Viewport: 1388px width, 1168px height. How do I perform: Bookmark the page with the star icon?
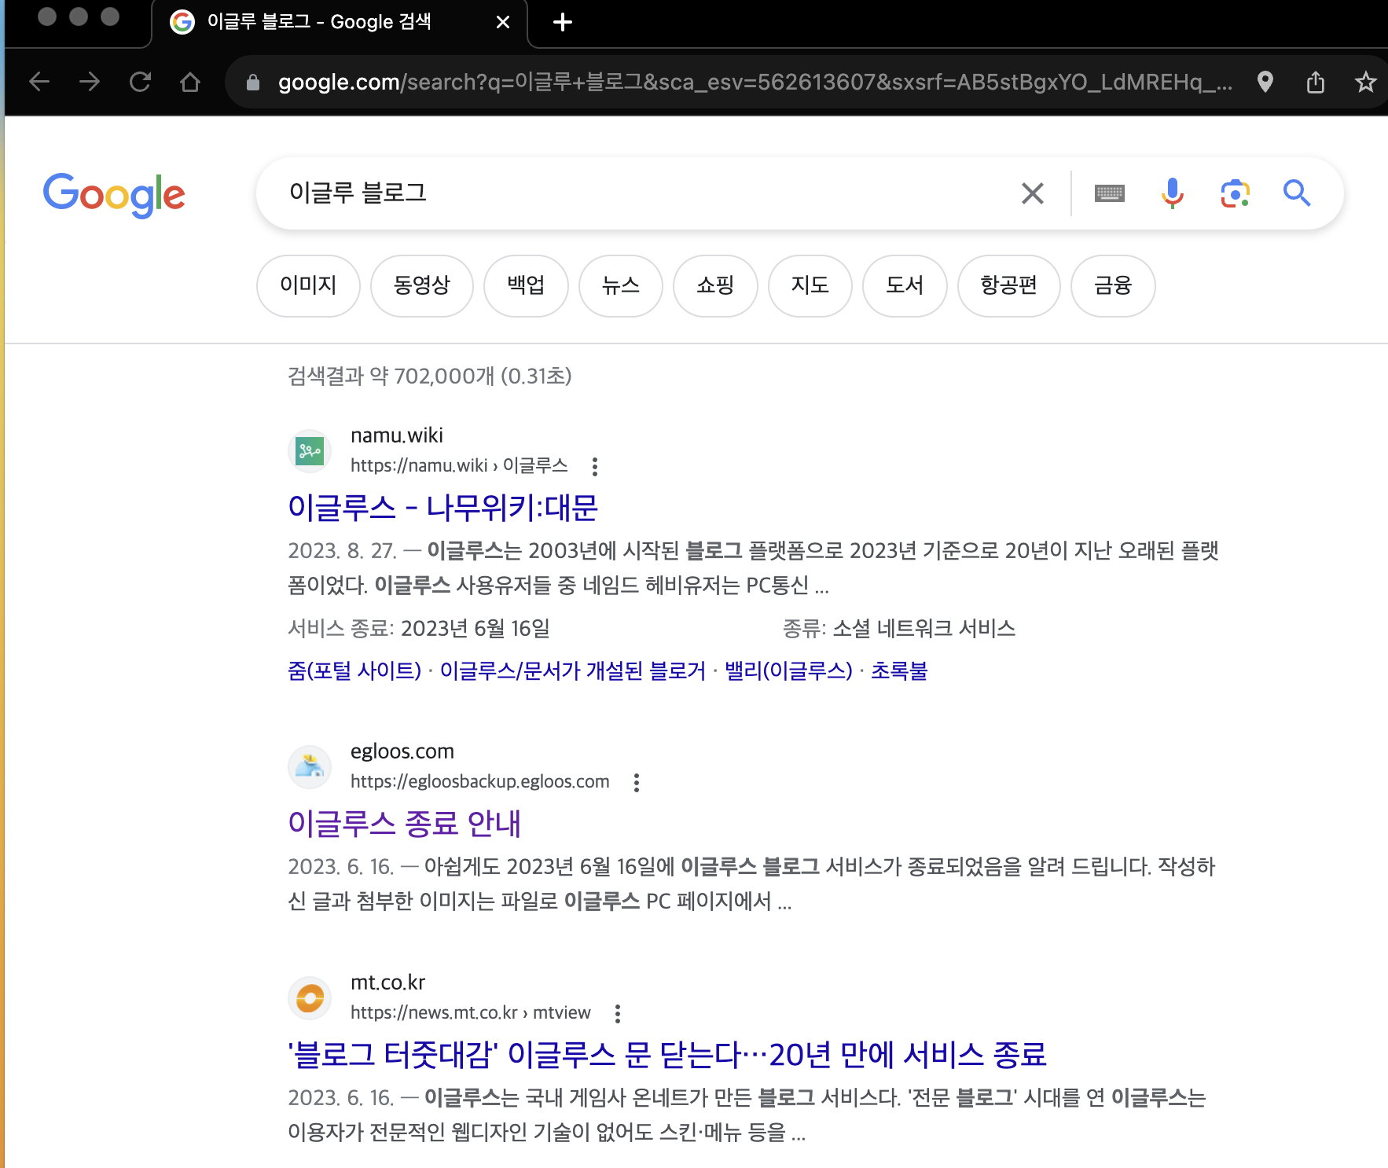(x=1366, y=82)
